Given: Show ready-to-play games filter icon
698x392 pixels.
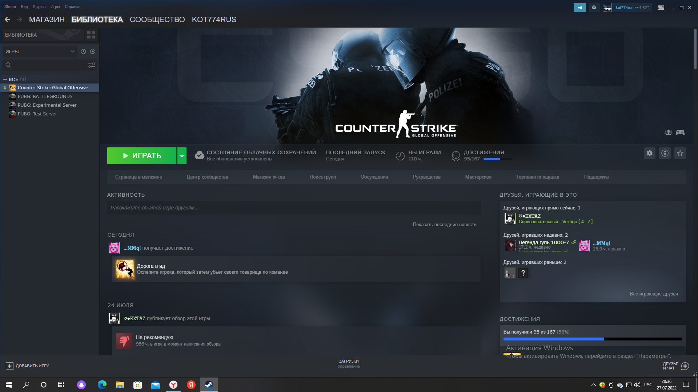Looking at the screenshot, I should pyautogui.click(x=93, y=52).
